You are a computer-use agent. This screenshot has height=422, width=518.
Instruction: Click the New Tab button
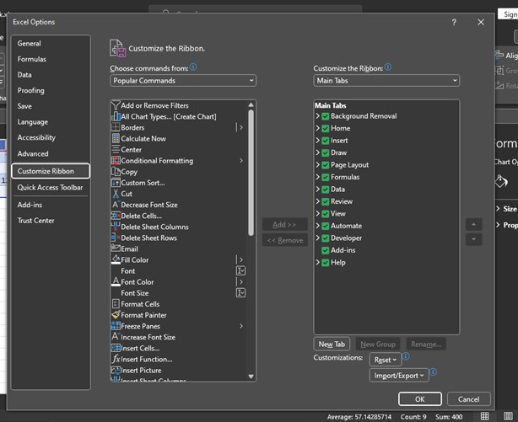pos(332,345)
